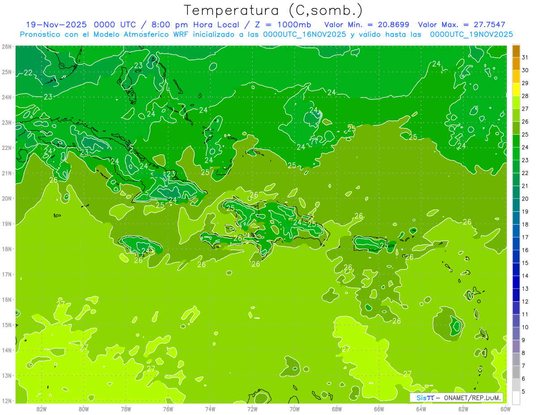Click the colorbar legend label 15

(524, 263)
